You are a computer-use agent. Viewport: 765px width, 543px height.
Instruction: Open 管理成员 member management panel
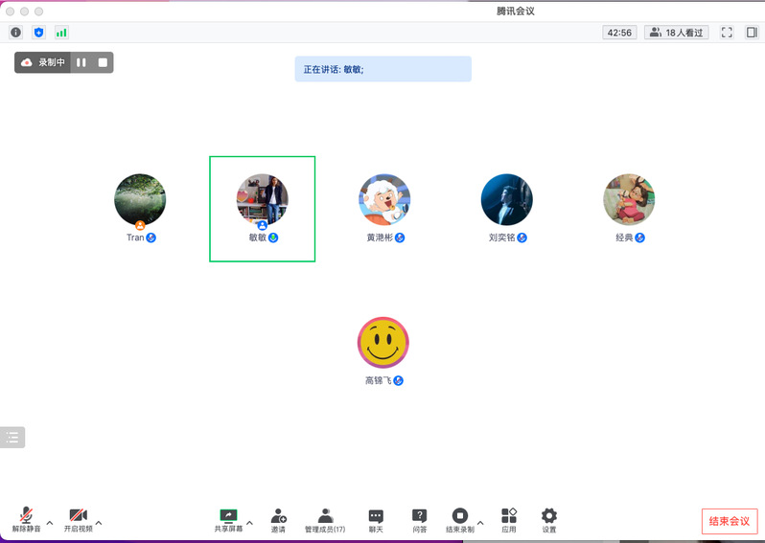tap(325, 520)
